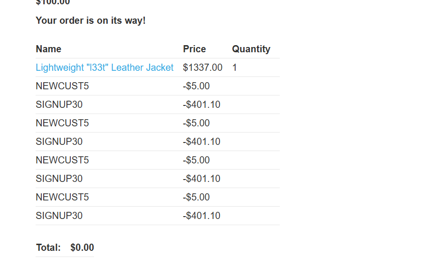429x266 pixels.
Task: Select the third SIGNUP30 coupon entry
Action: point(59,179)
